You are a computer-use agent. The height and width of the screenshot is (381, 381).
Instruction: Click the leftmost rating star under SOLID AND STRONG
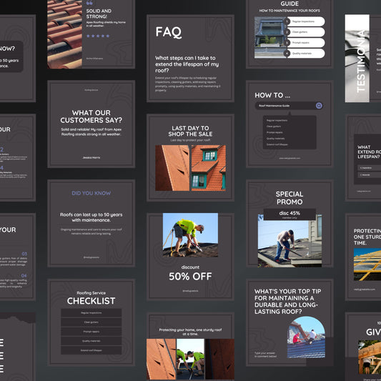pos(88,36)
